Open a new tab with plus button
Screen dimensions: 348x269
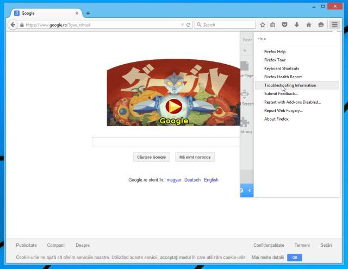88,13
